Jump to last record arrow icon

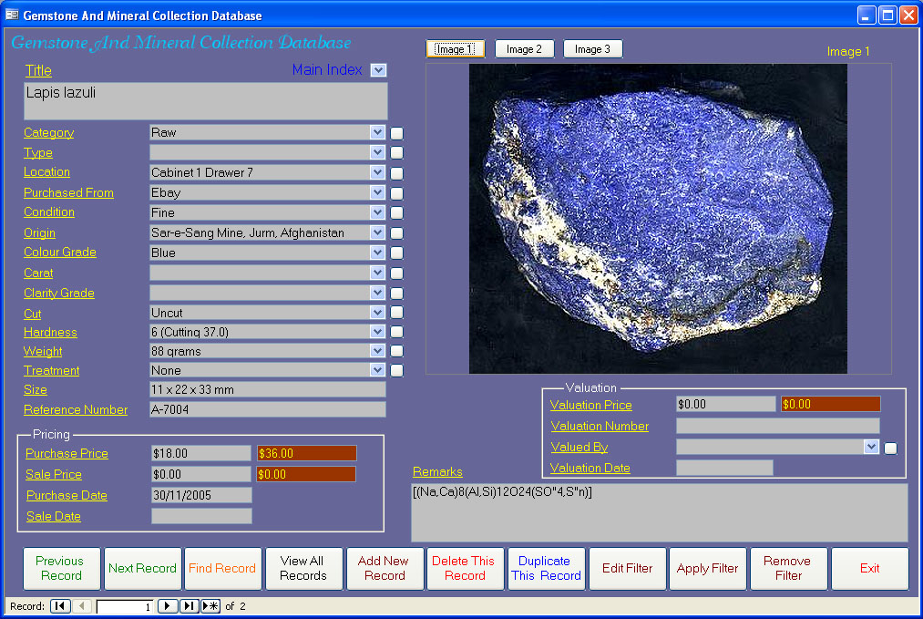point(189,605)
